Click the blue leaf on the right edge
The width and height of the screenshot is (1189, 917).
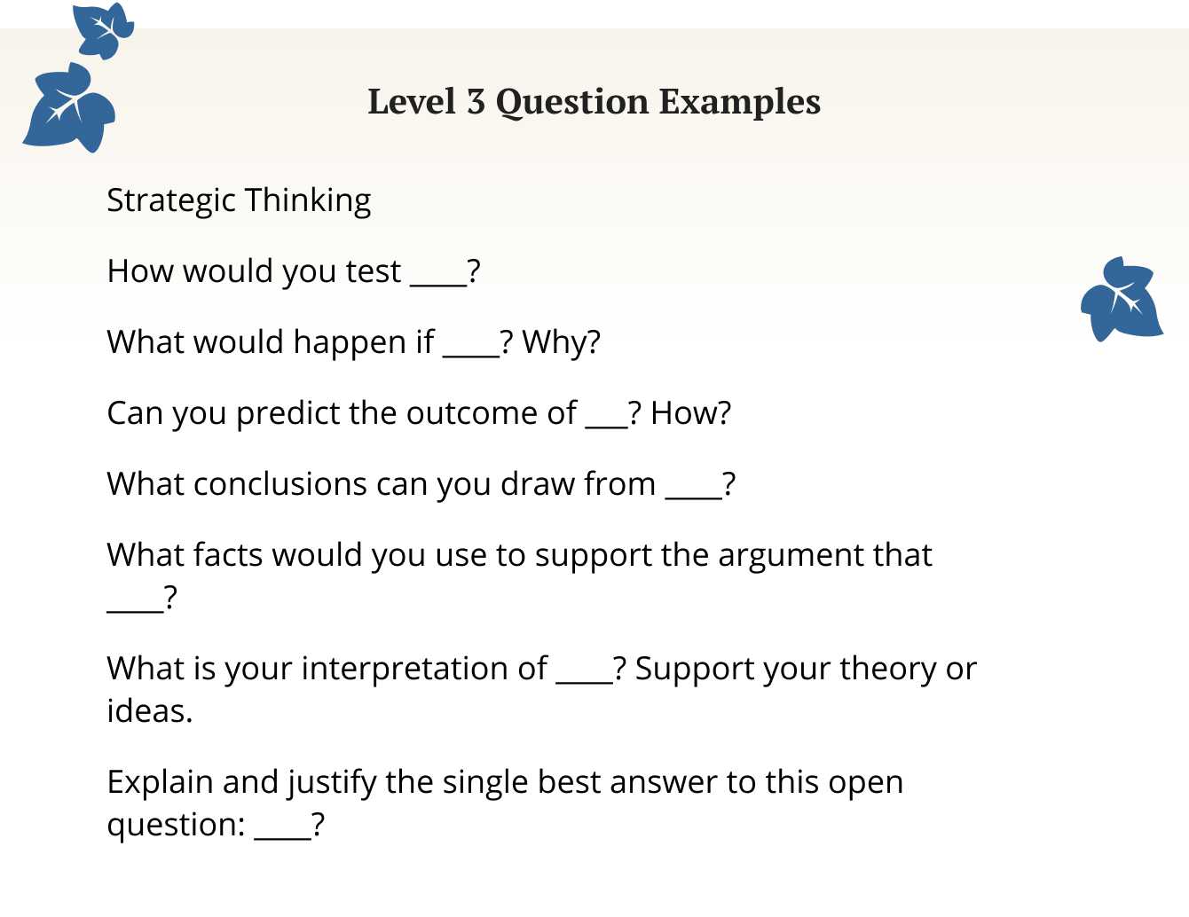(x=1121, y=299)
